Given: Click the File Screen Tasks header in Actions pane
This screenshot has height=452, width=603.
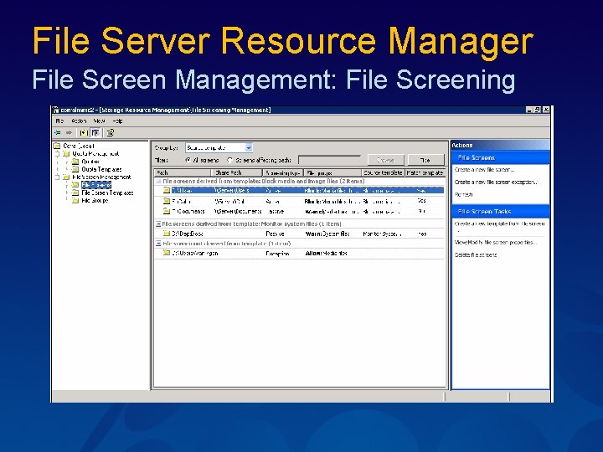Looking at the screenshot, I should click(x=500, y=212).
